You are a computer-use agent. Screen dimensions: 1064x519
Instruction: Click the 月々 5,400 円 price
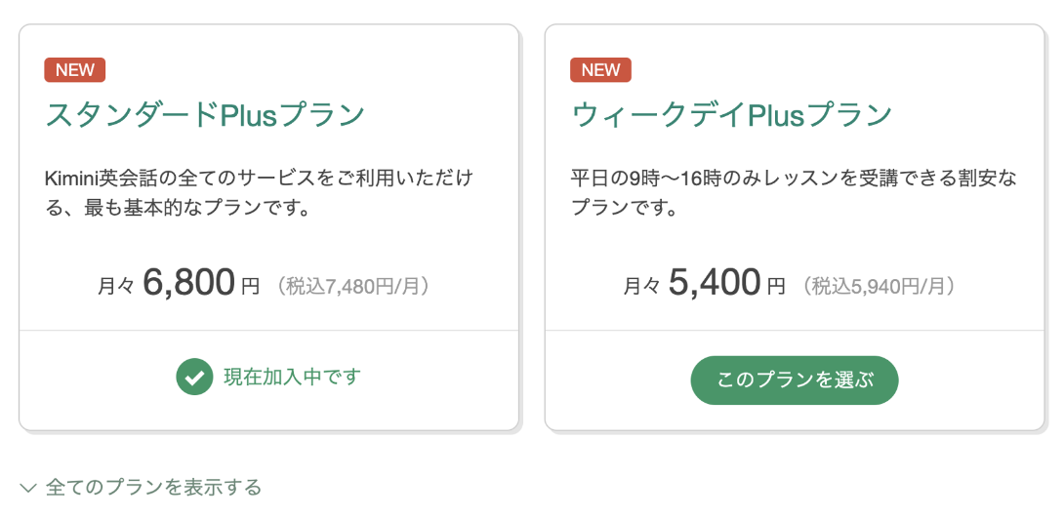tap(705, 284)
